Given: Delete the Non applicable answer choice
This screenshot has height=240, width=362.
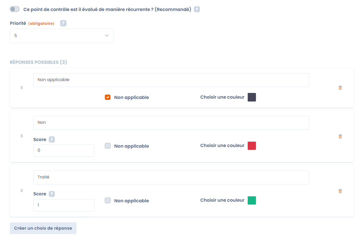Looking at the screenshot, I should 340,88.
